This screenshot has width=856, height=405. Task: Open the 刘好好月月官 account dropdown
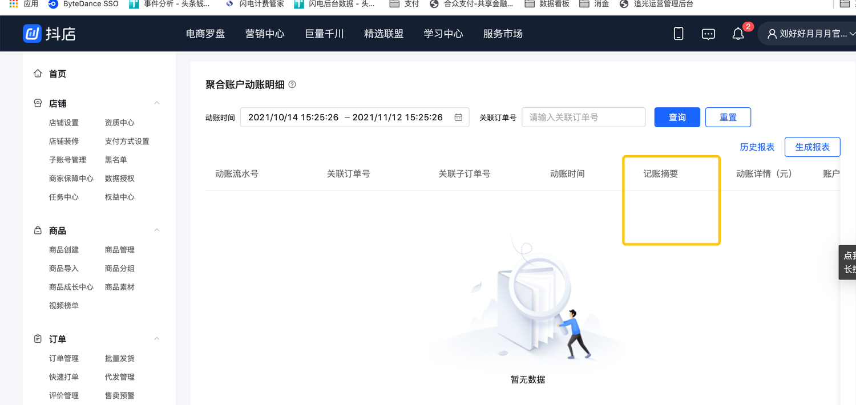[810, 34]
